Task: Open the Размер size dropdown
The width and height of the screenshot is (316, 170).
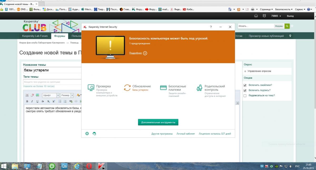Action: pyautogui.click(x=67, y=95)
